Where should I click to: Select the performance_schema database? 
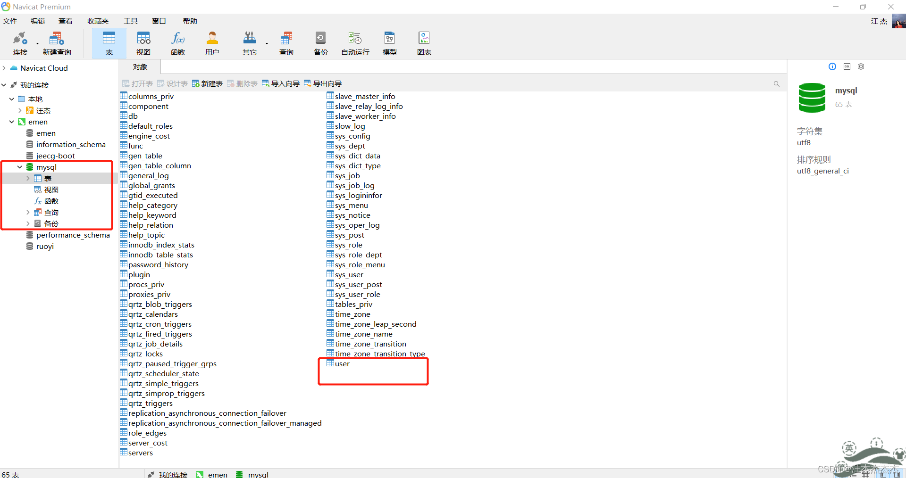(x=73, y=235)
